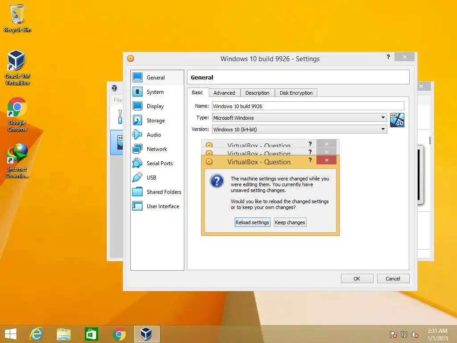Viewport: 457px width, 343px height.
Task: Click the Reload settings button
Action: 252,222
